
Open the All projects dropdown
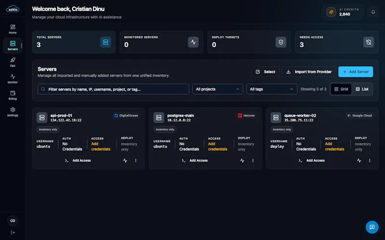pyautogui.click(x=218, y=89)
